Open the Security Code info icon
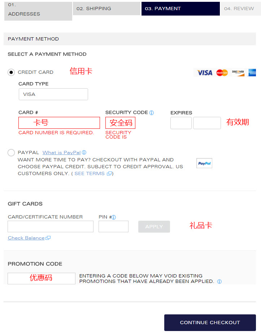261x335 pixels. tap(151, 113)
